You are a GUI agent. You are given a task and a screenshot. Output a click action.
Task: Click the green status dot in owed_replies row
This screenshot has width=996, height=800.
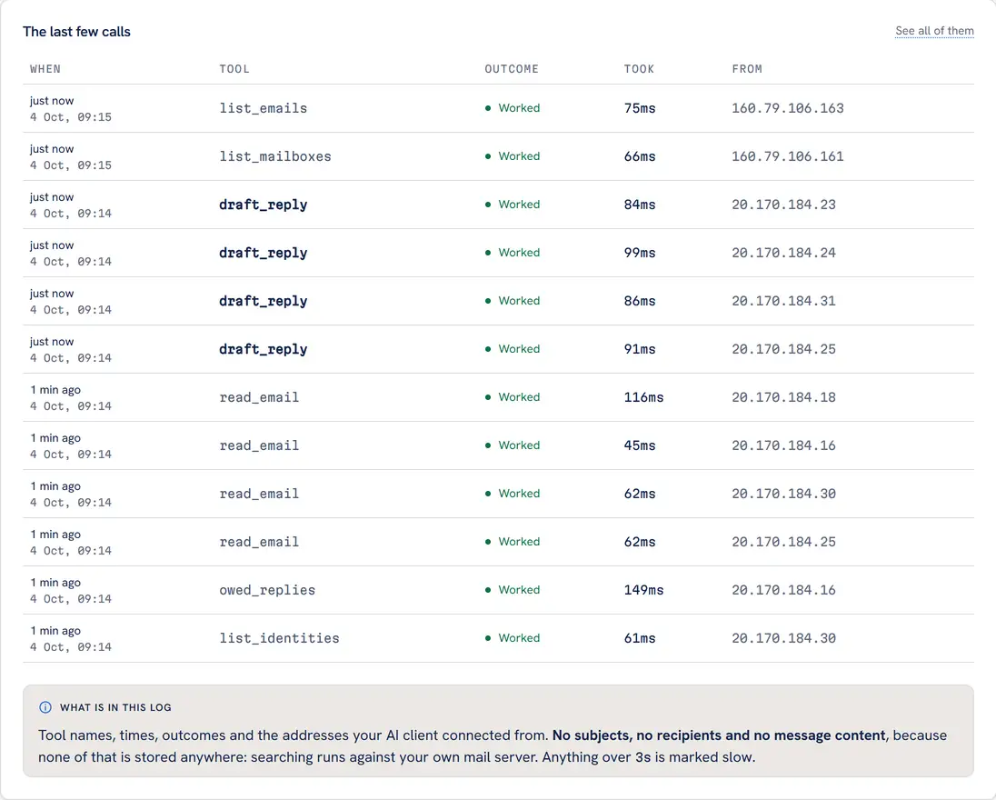tap(488, 590)
